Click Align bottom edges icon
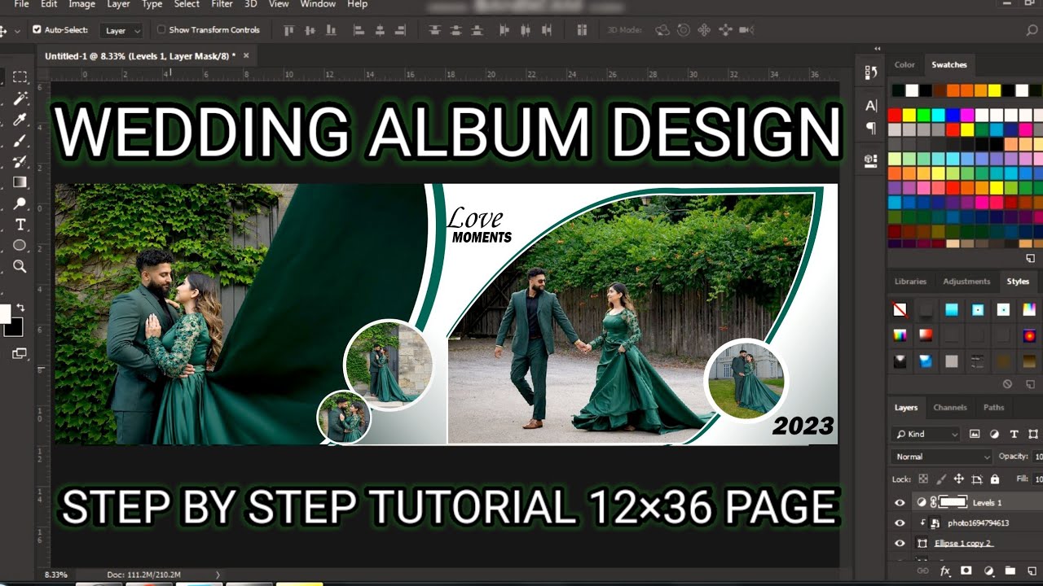Viewport: 1043px width, 586px height. [x=332, y=30]
